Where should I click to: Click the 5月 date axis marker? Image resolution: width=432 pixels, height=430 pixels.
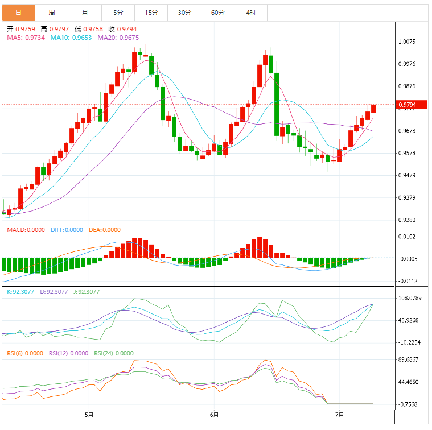coord(89,415)
